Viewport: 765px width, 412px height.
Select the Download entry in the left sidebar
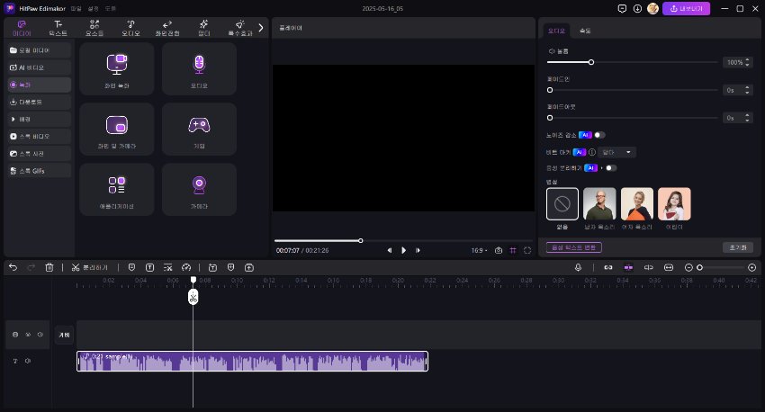click(39, 102)
